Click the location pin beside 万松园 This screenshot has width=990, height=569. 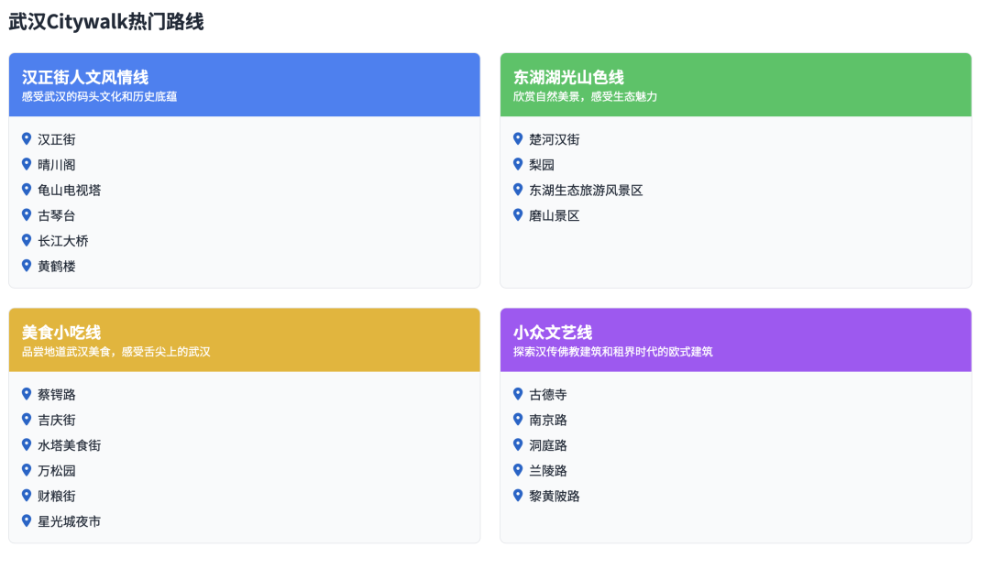pos(26,470)
